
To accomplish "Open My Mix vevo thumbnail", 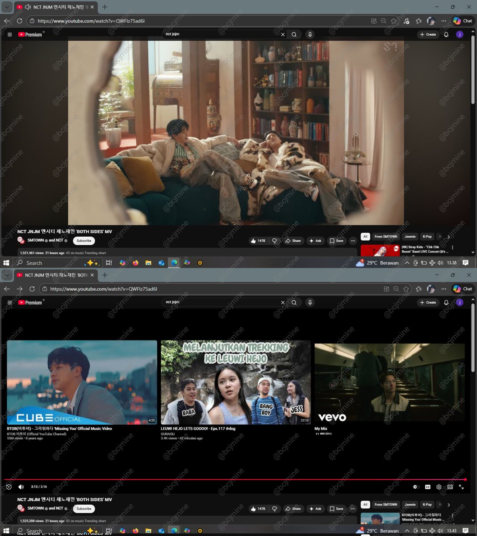I will [389, 382].
